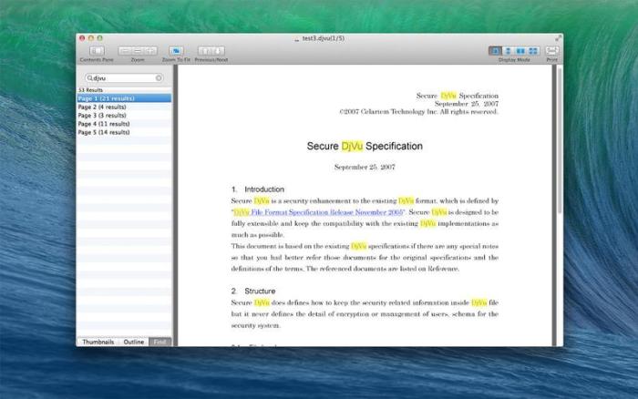This screenshot has width=638, height=399.
Task: Click highlighted DjVu in top-right header
Action: pyautogui.click(x=448, y=96)
